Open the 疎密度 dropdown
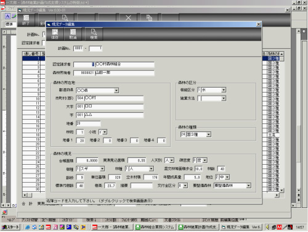Image resolution: width=308 pixels, height=232 pixels. pyautogui.click(x=205, y=160)
